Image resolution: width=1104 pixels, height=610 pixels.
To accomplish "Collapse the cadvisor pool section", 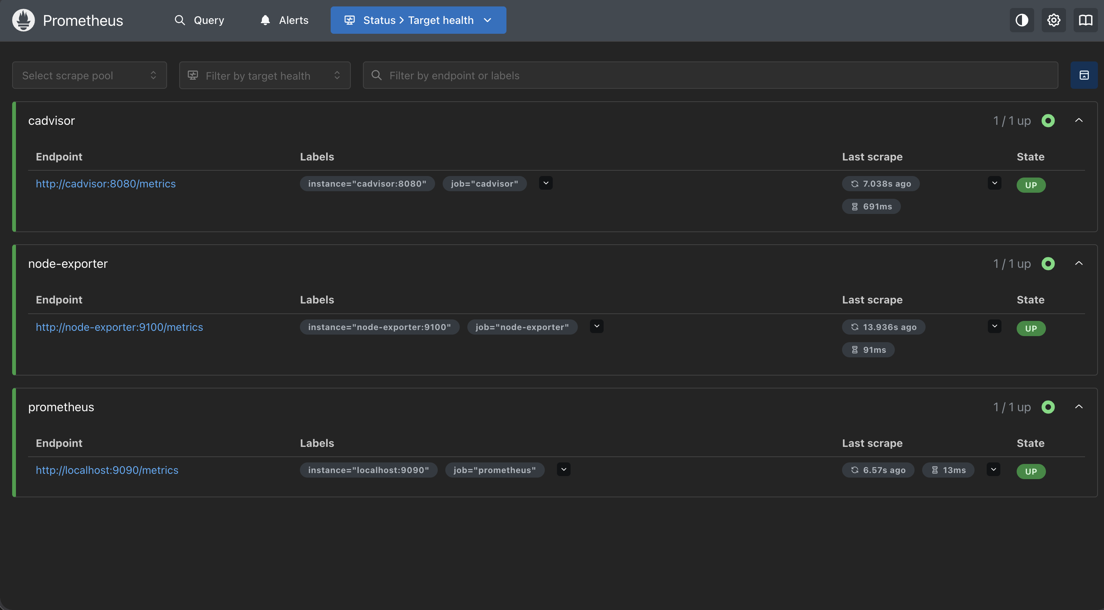I will [x=1079, y=121].
